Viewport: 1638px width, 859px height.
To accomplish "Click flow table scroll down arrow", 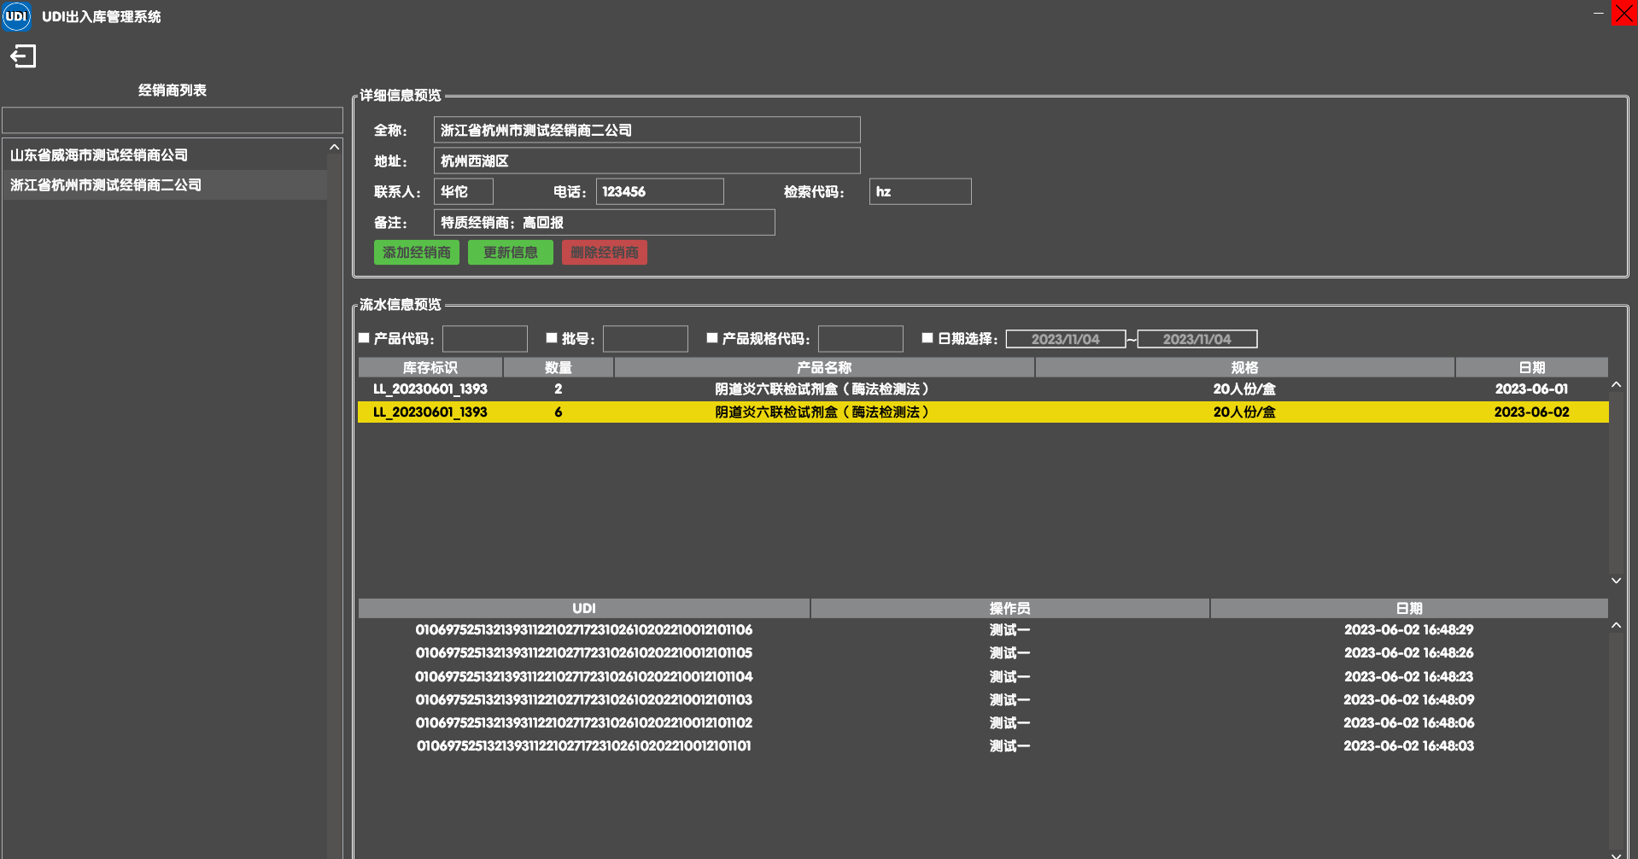I will (x=1616, y=581).
